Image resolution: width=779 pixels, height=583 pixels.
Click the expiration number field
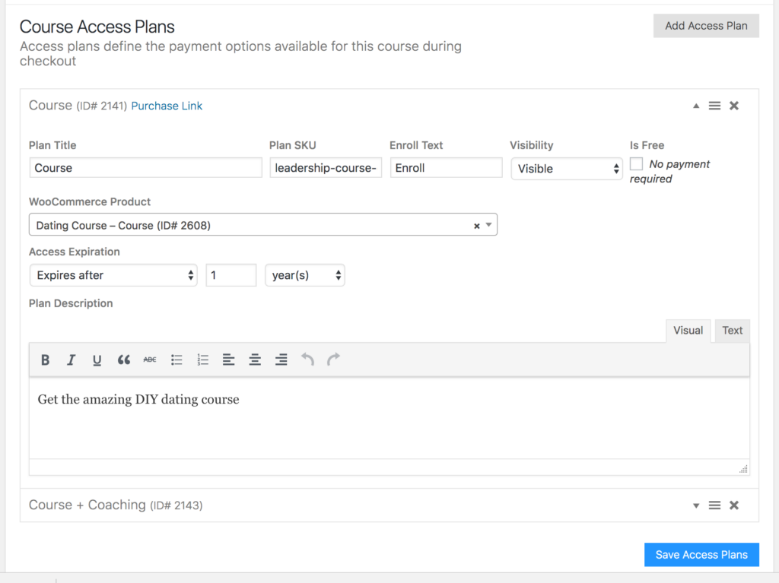[x=231, y=275]
